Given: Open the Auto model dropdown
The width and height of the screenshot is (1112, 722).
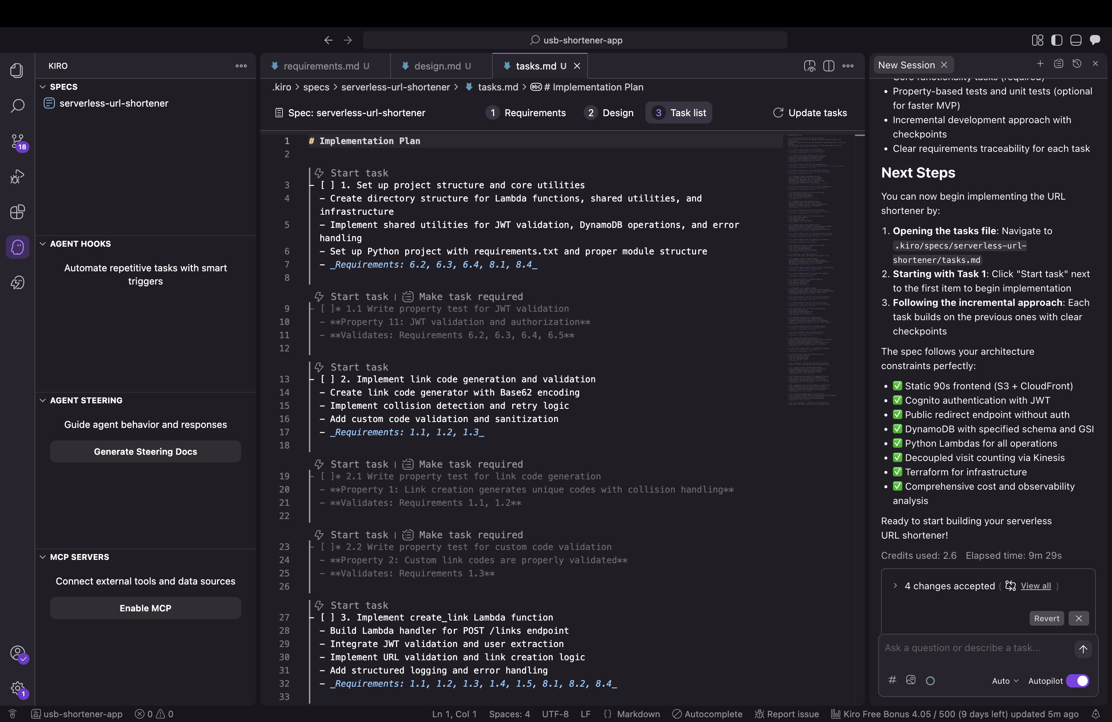Looking at the screenshot, I should coord(1005,681).
